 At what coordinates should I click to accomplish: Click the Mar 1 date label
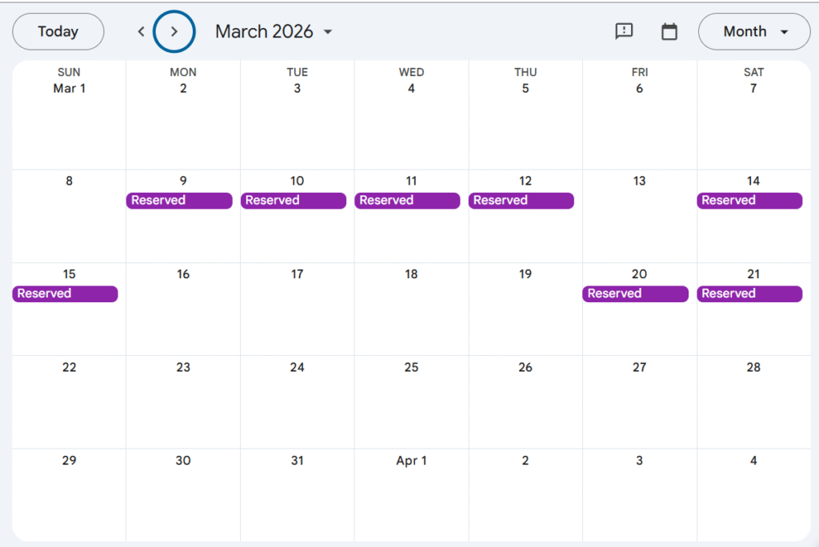coord(70,89)
